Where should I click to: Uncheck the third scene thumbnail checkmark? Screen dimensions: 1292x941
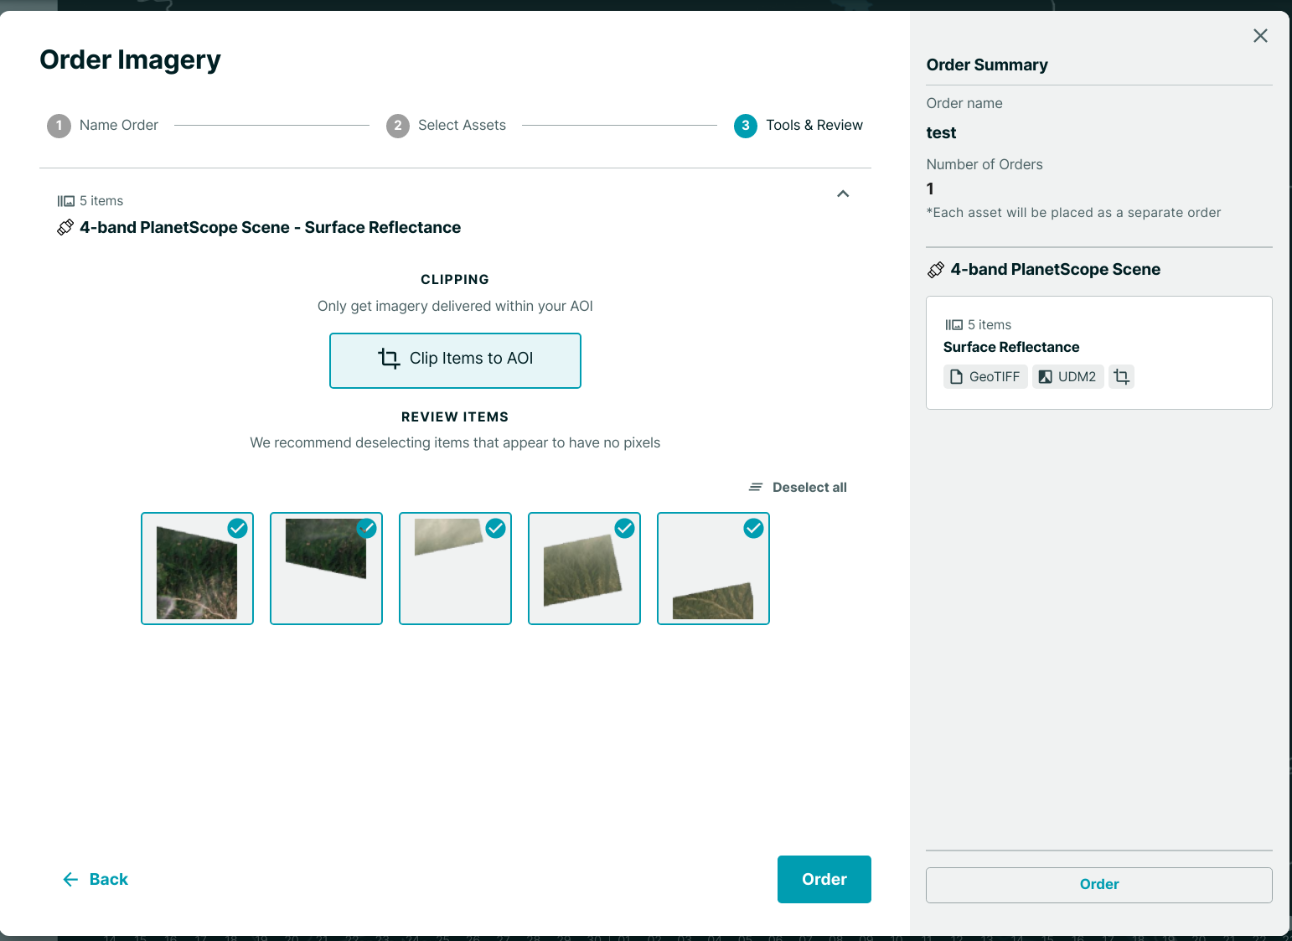tap(496, 528)
